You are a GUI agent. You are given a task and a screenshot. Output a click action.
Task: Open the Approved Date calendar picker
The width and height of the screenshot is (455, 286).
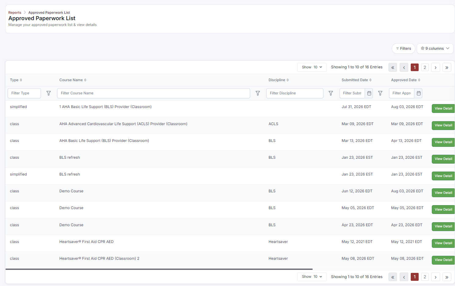point(419,93)
